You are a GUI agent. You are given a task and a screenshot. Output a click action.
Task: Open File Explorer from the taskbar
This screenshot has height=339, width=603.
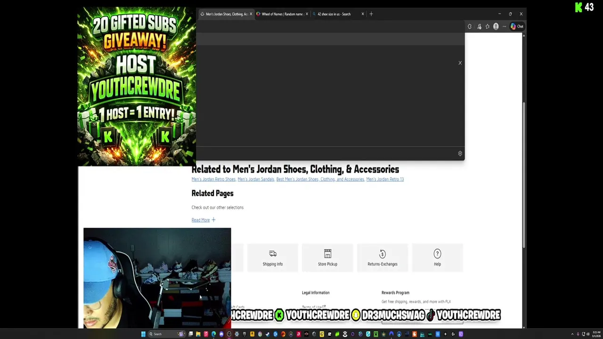point(198,334)
